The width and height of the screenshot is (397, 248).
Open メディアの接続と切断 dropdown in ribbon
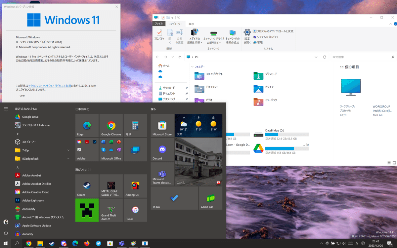195,36
